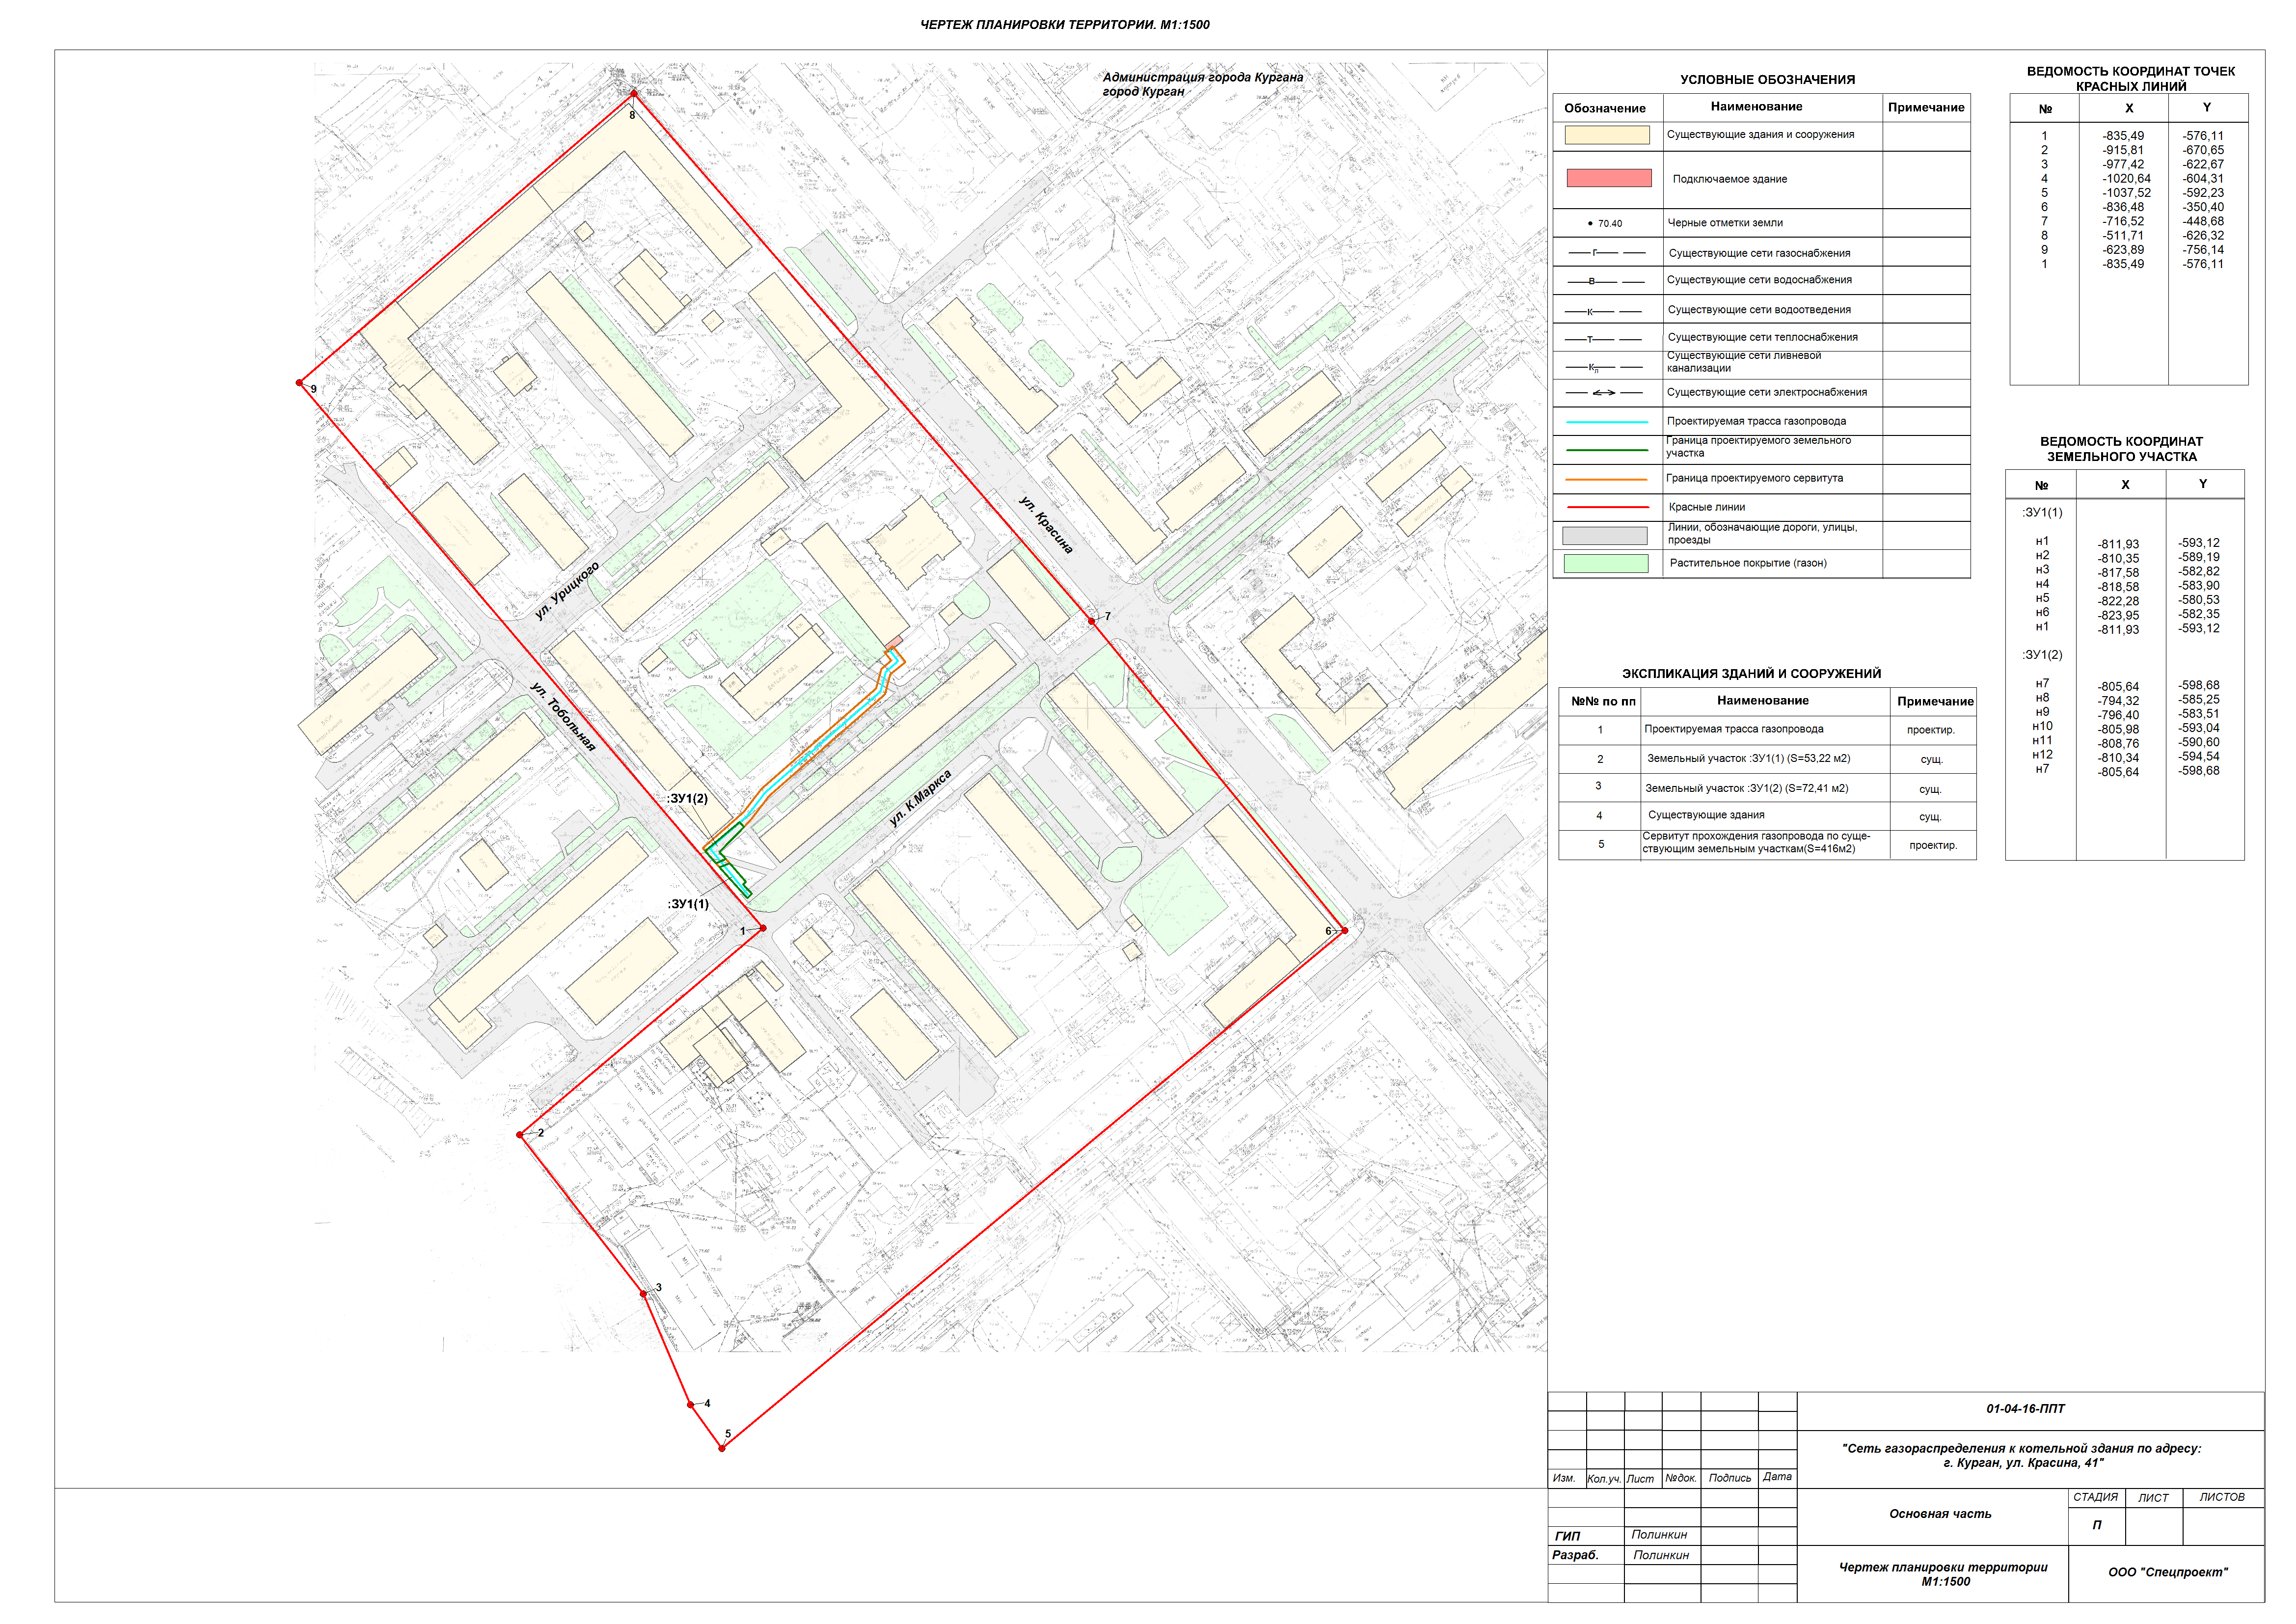Click the ул. Красина street label

(1046, 525)
